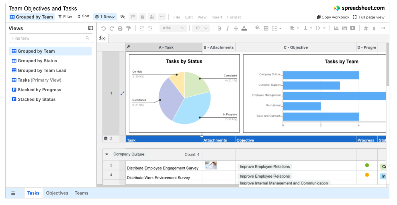Open the fill color bucket
The image size is (397, 205).
258,28
